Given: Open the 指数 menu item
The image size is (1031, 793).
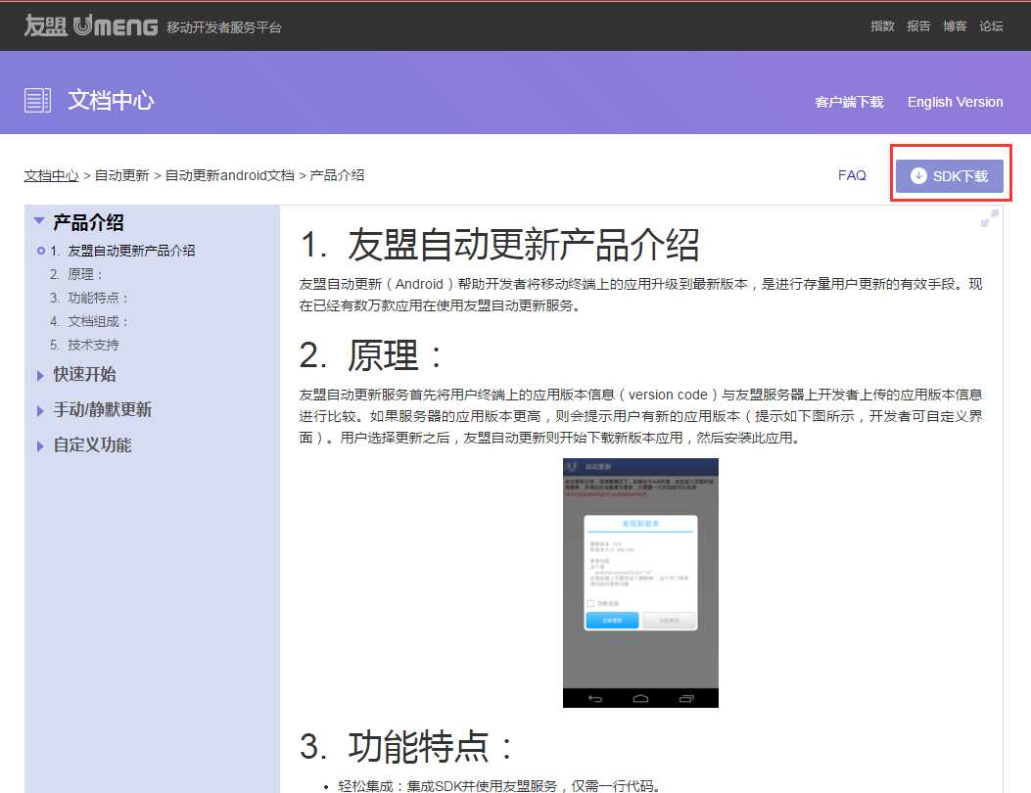Looking at the screenshot, I should click(x=882, y=26).
